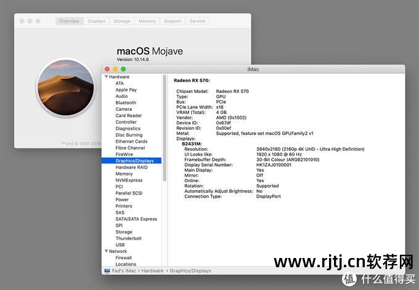
Task: Click Fad's iMac in the path bar
Action: (124, 271)
